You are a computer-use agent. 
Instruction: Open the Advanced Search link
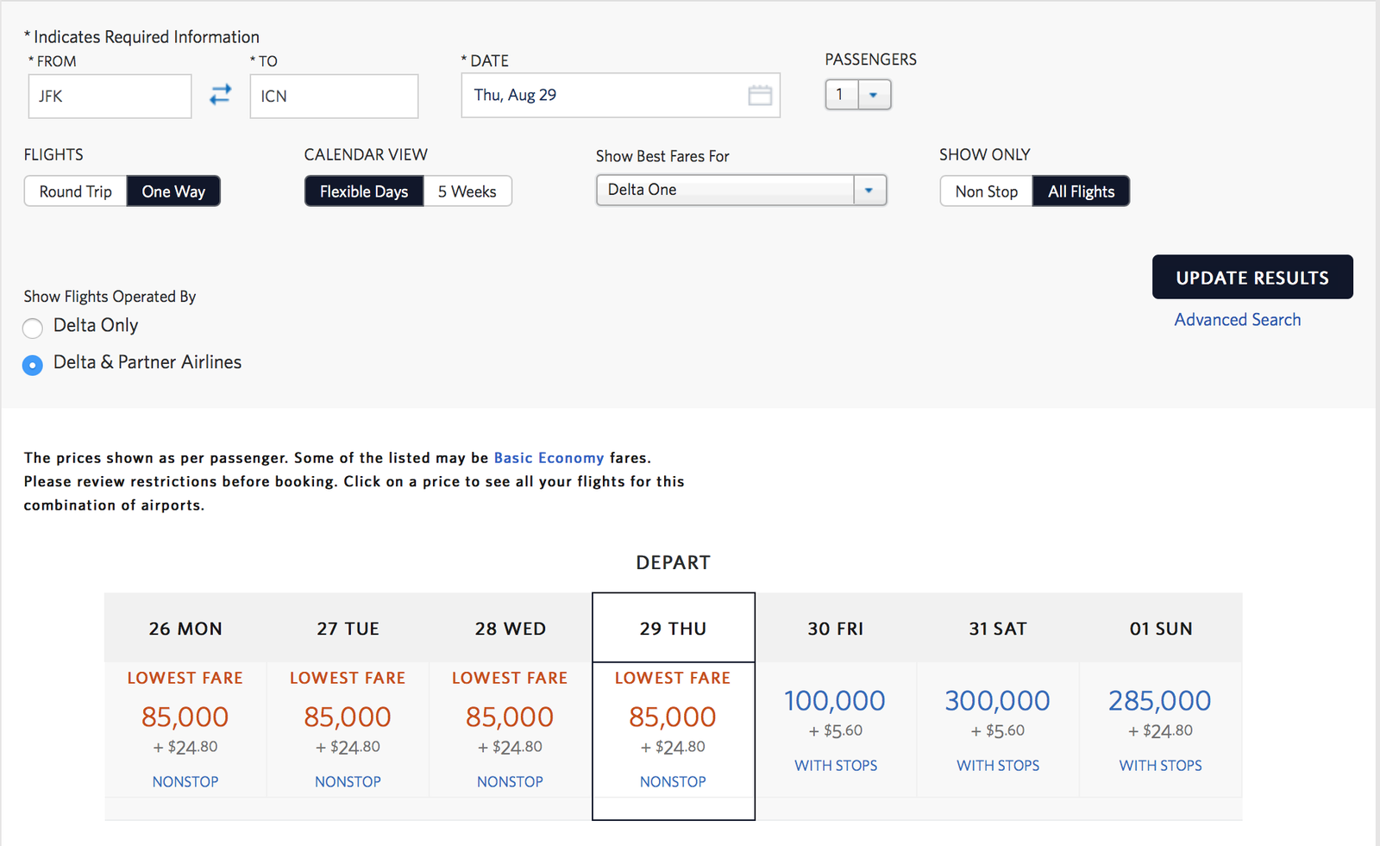(1238, 320)
